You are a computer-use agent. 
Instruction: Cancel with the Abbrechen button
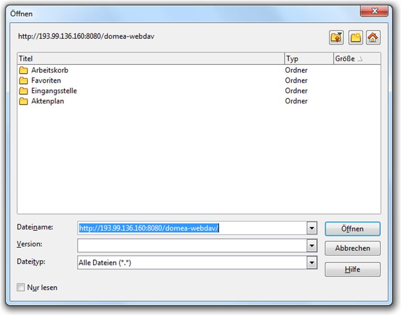pyautogui.click(x=353, y=248)
